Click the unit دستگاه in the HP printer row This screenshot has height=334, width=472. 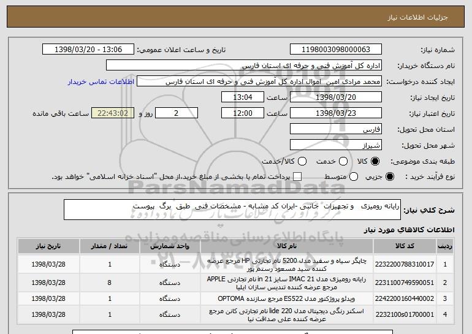[170, 264]
